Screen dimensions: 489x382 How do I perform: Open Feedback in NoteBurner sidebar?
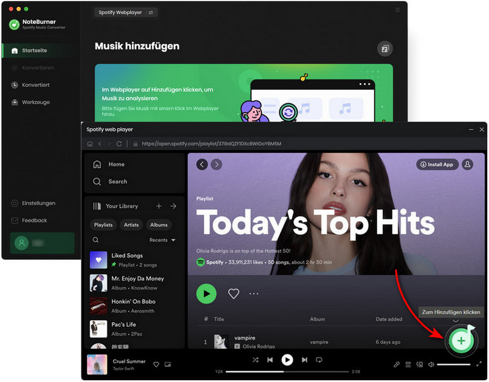point(29,221)
